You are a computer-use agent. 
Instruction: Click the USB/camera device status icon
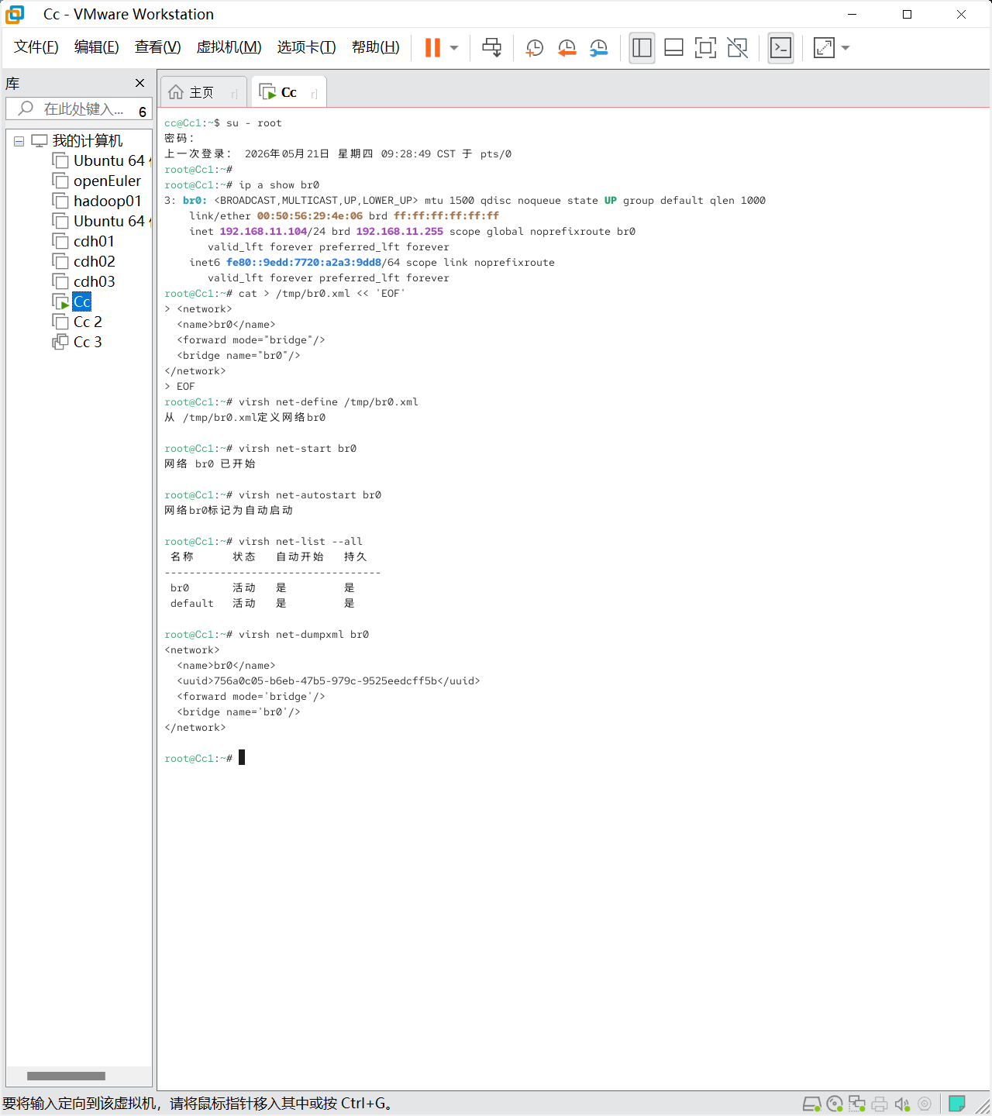[x=925, y=1104]
